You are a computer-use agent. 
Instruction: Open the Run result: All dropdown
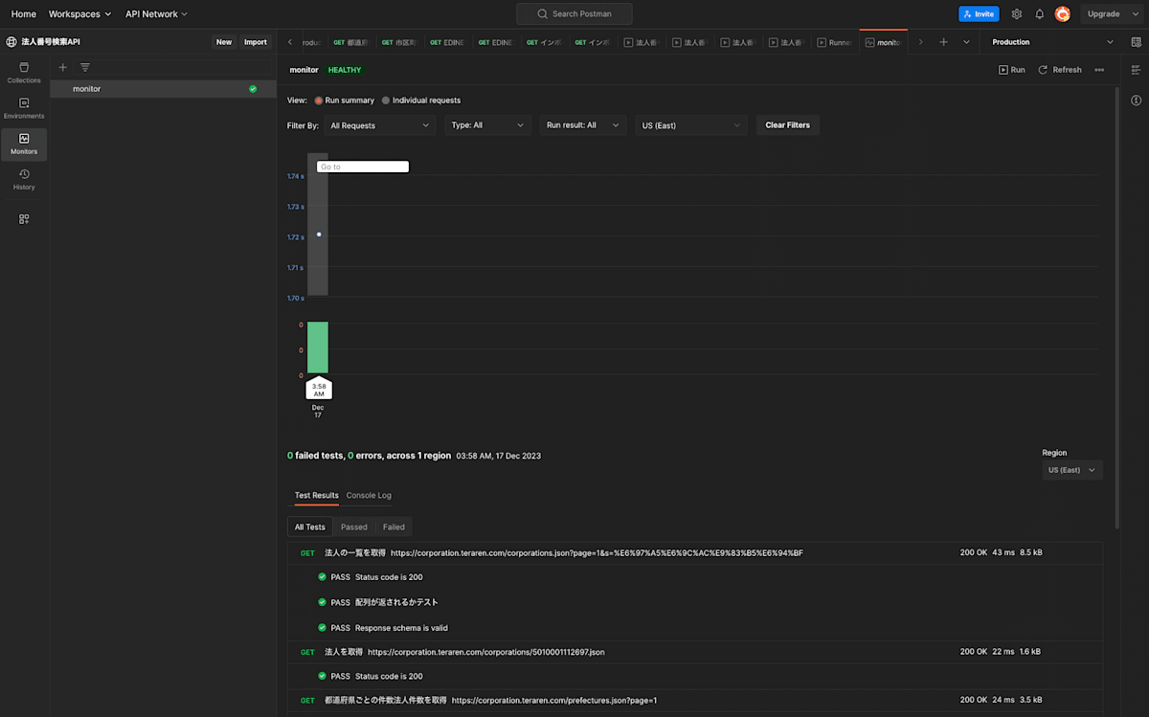point(582,125)
